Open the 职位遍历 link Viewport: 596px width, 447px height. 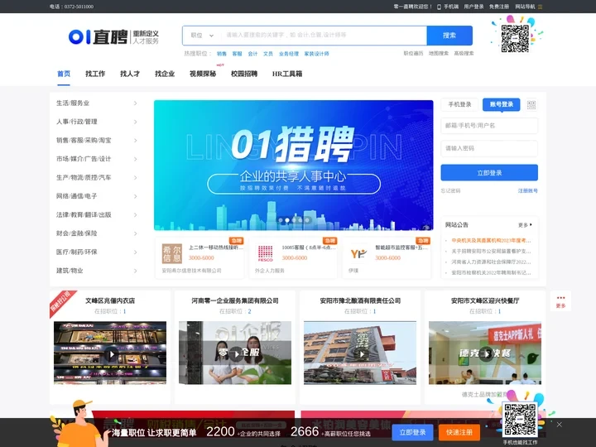pyautogui.click(x=413, y=54)
